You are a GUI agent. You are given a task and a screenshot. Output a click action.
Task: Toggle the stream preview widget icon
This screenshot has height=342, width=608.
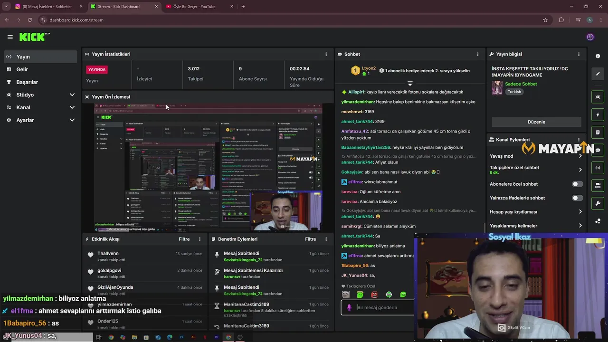point(598,97)
